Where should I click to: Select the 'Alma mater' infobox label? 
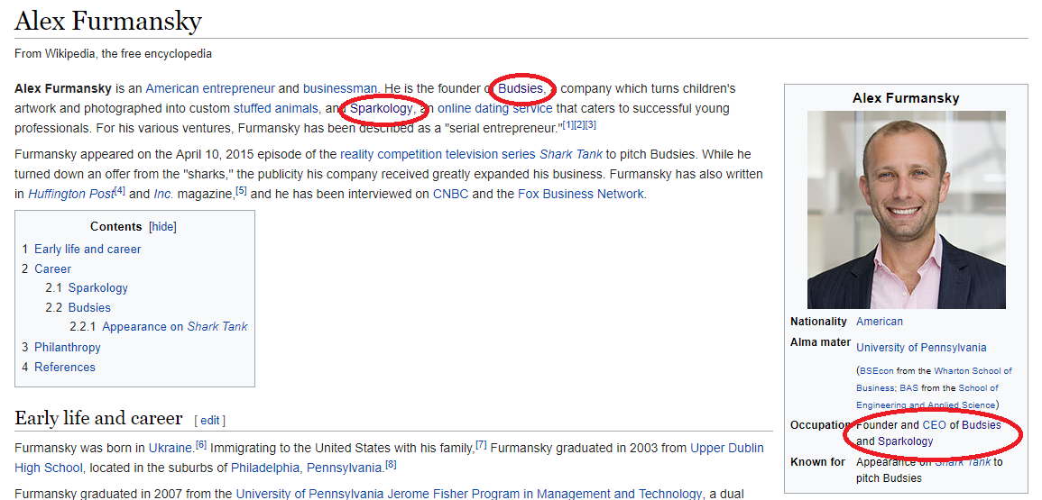pos(820,342)
